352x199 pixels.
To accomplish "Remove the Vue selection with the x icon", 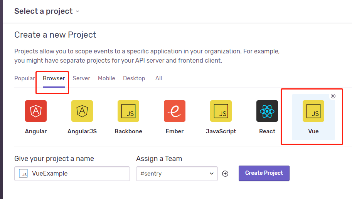I will point(333,96).
